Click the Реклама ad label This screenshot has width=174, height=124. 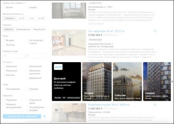pyautogui.click(x=58, y=98)
